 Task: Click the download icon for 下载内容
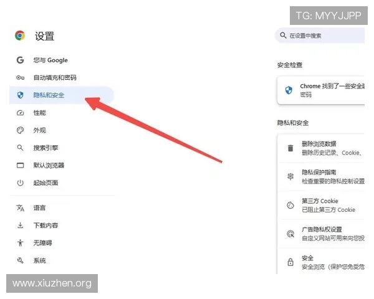point(21,225)
